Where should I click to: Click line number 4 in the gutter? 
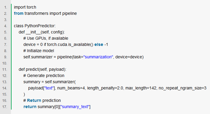(x=6, y=26)
